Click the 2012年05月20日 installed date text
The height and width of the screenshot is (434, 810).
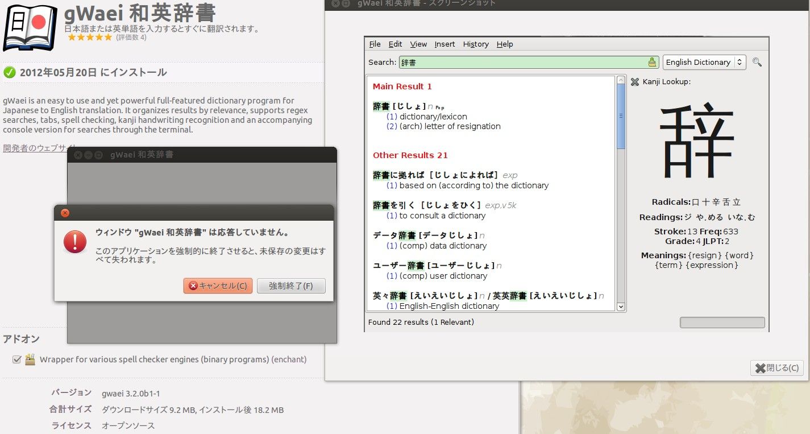93,72
